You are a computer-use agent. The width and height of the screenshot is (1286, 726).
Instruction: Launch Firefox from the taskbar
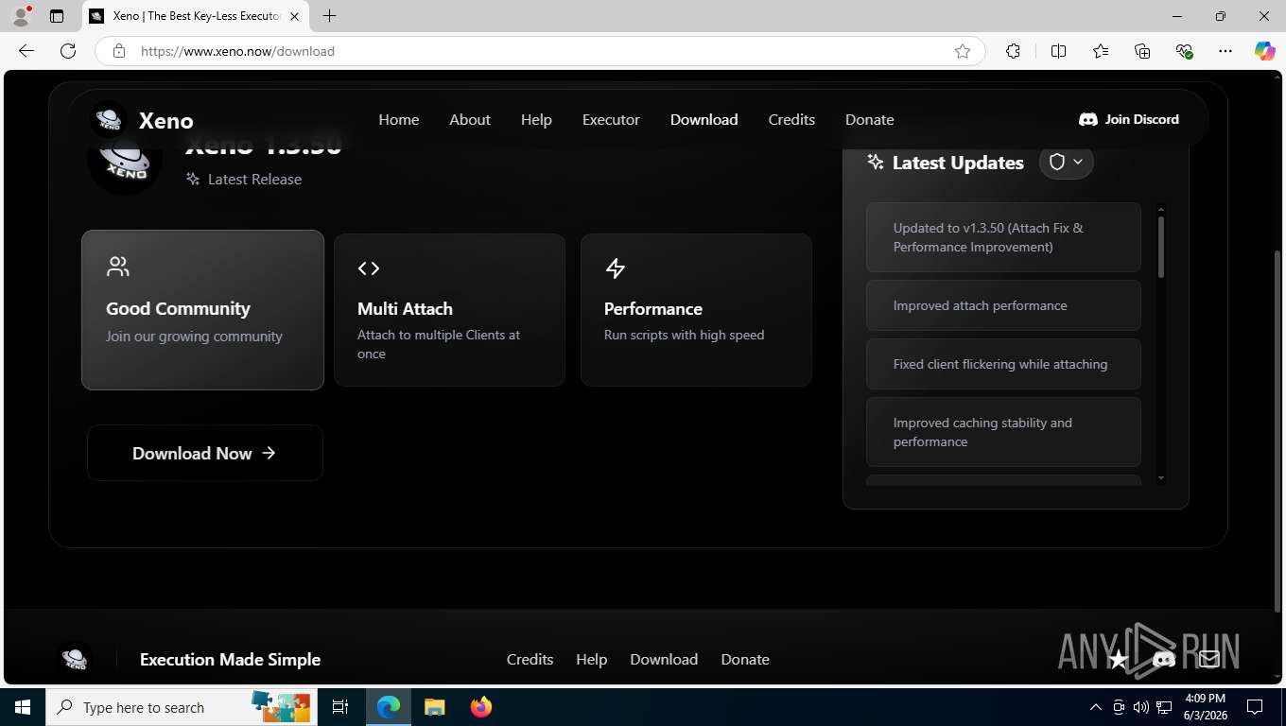481,707
